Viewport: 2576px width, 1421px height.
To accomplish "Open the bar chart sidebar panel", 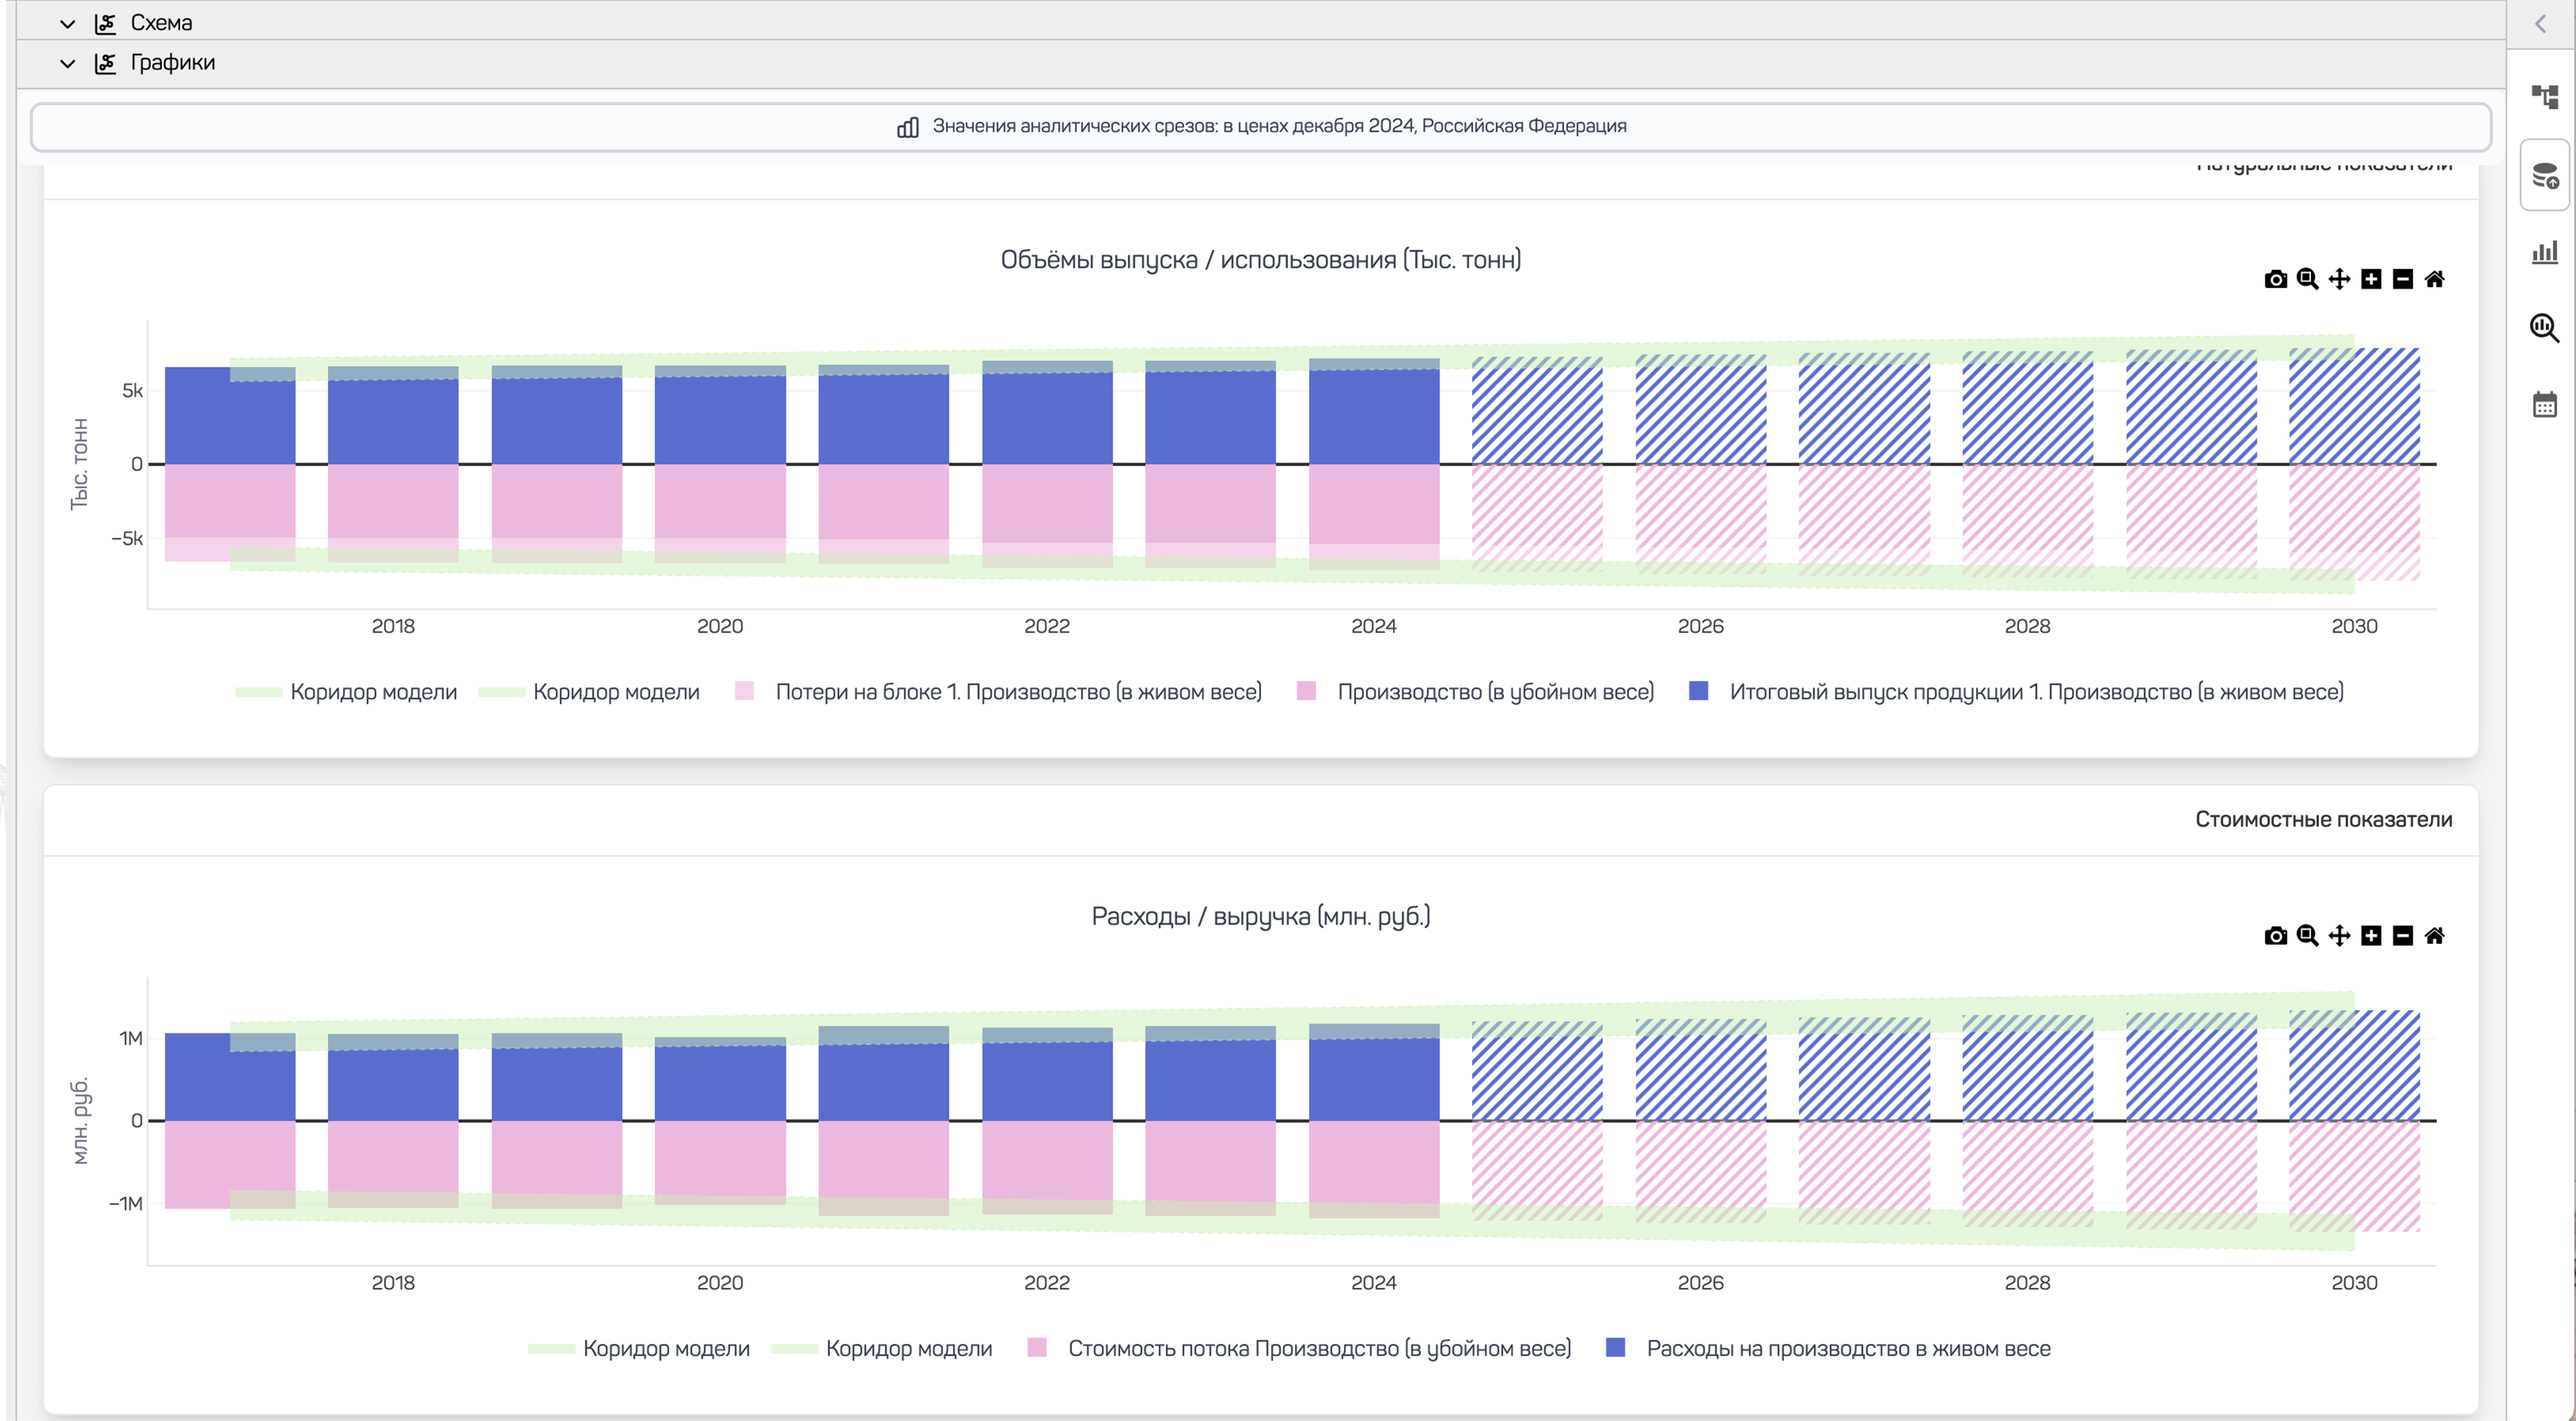I will coord(2544,252).
